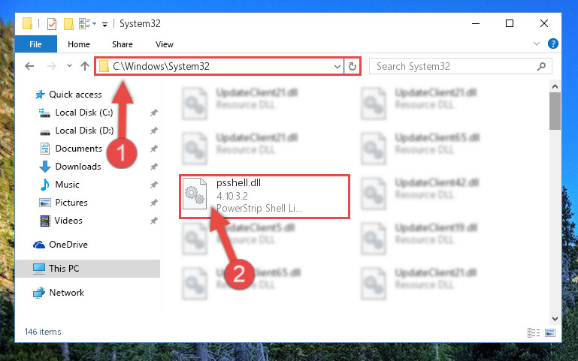
Task: Open recent locations dropdown arrow
Action: [69, 66]
